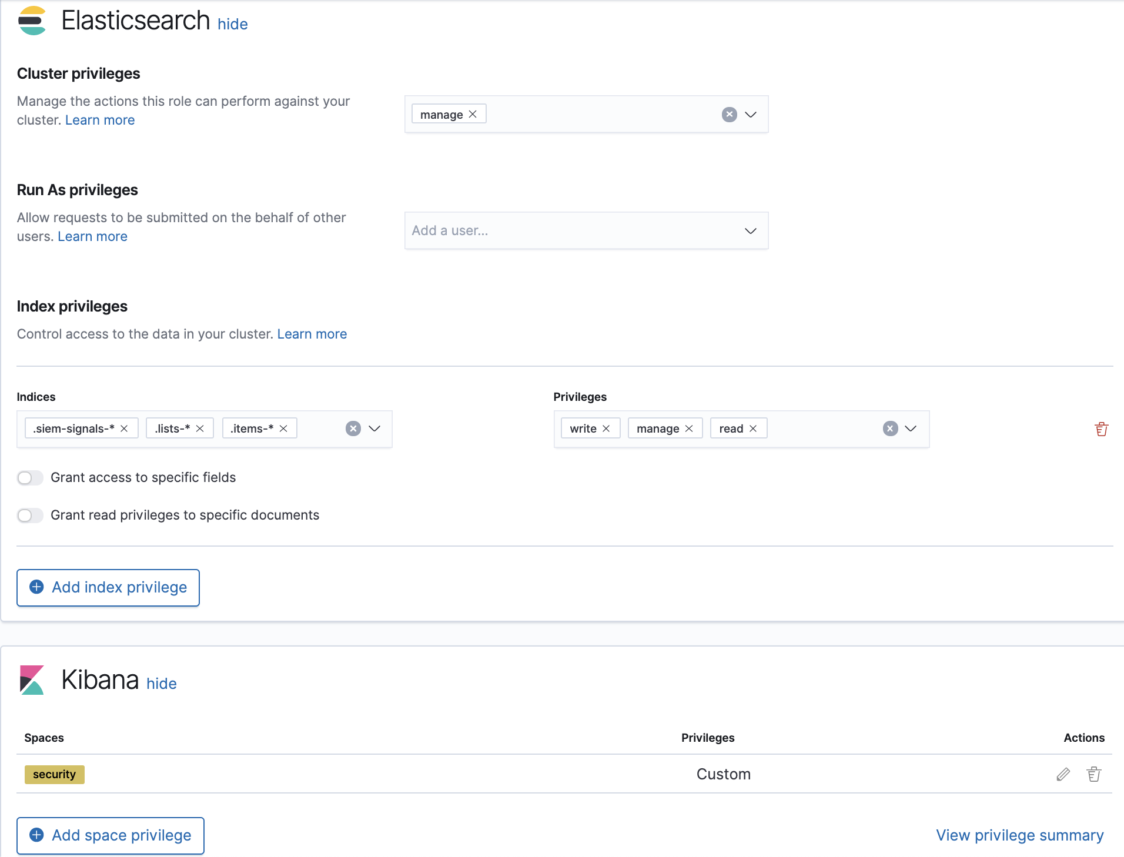This screenshot has height=857, width=1124.
Task: Remove the .siem-signals-* index tag
Action: (124, 428)
